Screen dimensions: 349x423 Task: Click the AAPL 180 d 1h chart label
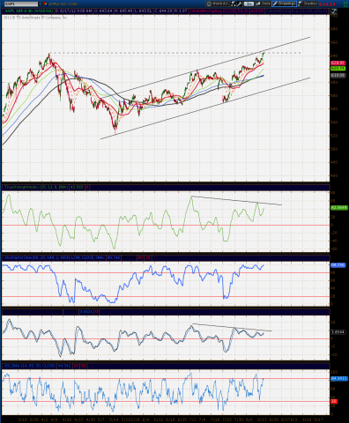(28, 11)
